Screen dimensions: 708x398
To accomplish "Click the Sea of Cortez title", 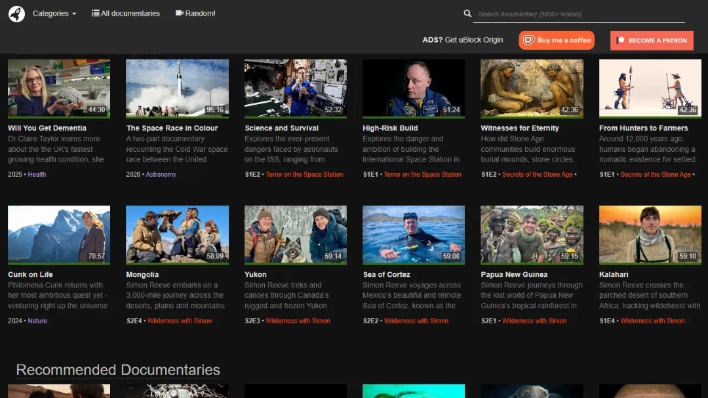I will pos(387,274).
